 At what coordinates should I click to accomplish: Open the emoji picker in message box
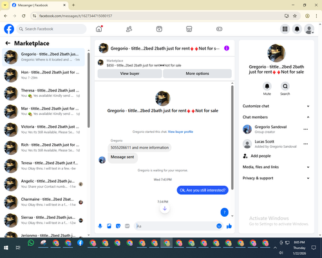click(x=219, y=226)
